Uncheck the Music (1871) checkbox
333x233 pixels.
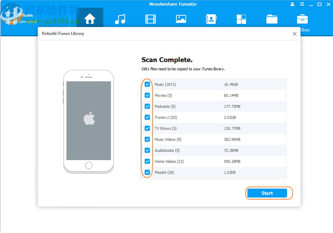tap(147, 84)
